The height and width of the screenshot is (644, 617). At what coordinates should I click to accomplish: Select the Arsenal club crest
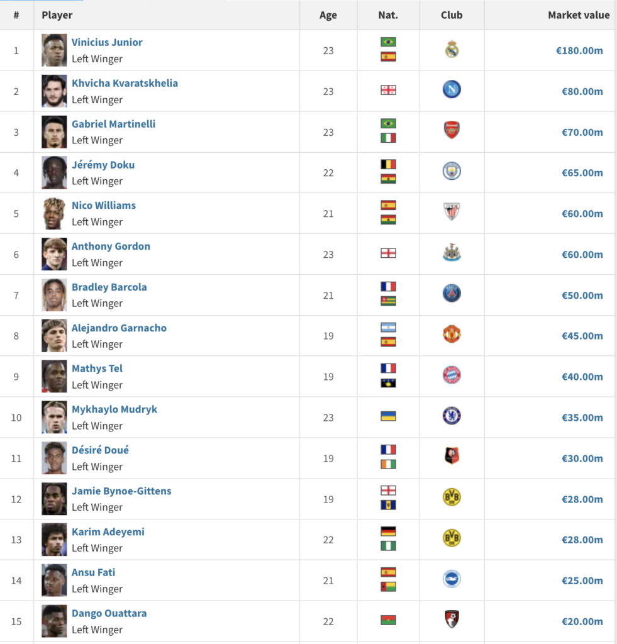452,130
